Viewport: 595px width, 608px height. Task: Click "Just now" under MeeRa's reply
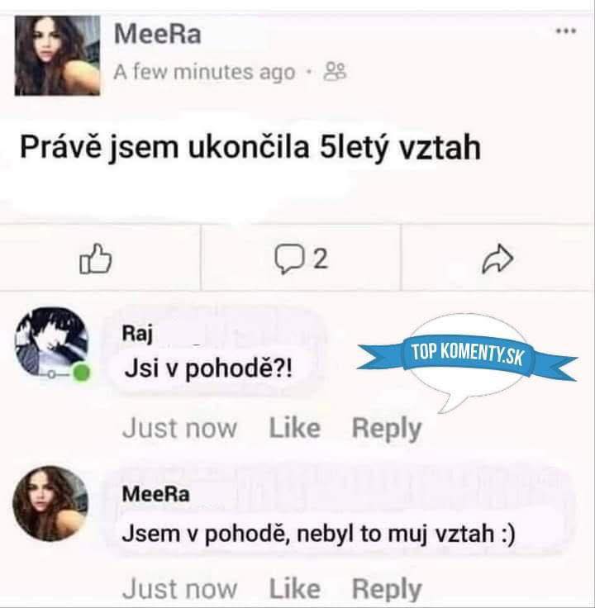[x=179, y=588]
